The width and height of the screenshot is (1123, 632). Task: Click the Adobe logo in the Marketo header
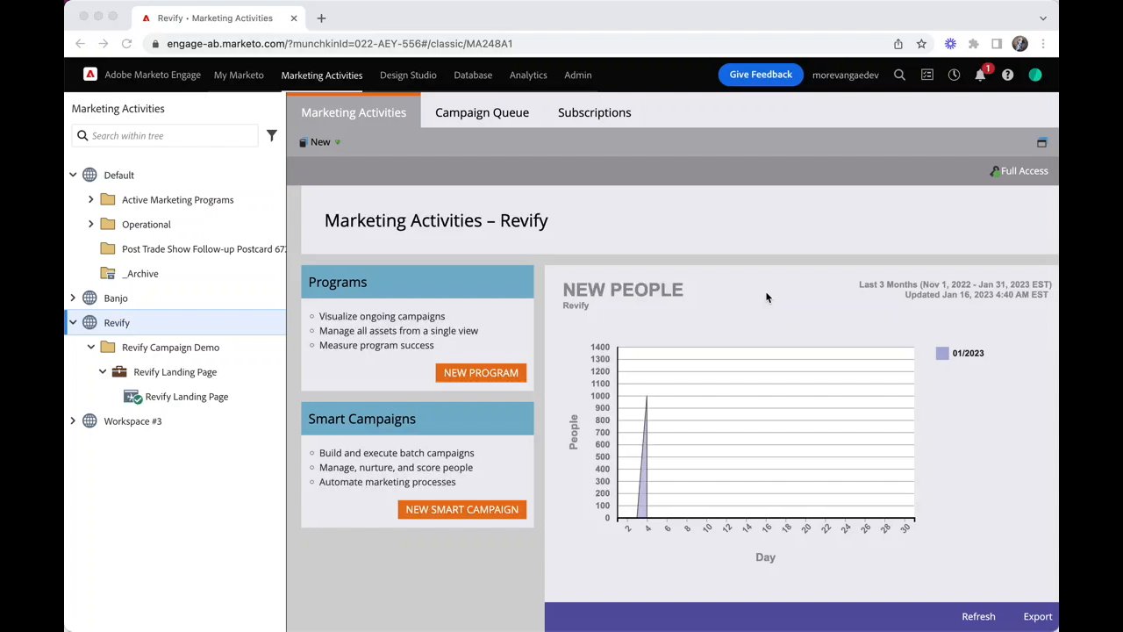pos(90,75)
